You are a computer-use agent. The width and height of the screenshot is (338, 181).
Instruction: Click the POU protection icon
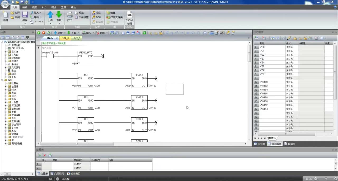pyautogui.click(x=94, y=17)
